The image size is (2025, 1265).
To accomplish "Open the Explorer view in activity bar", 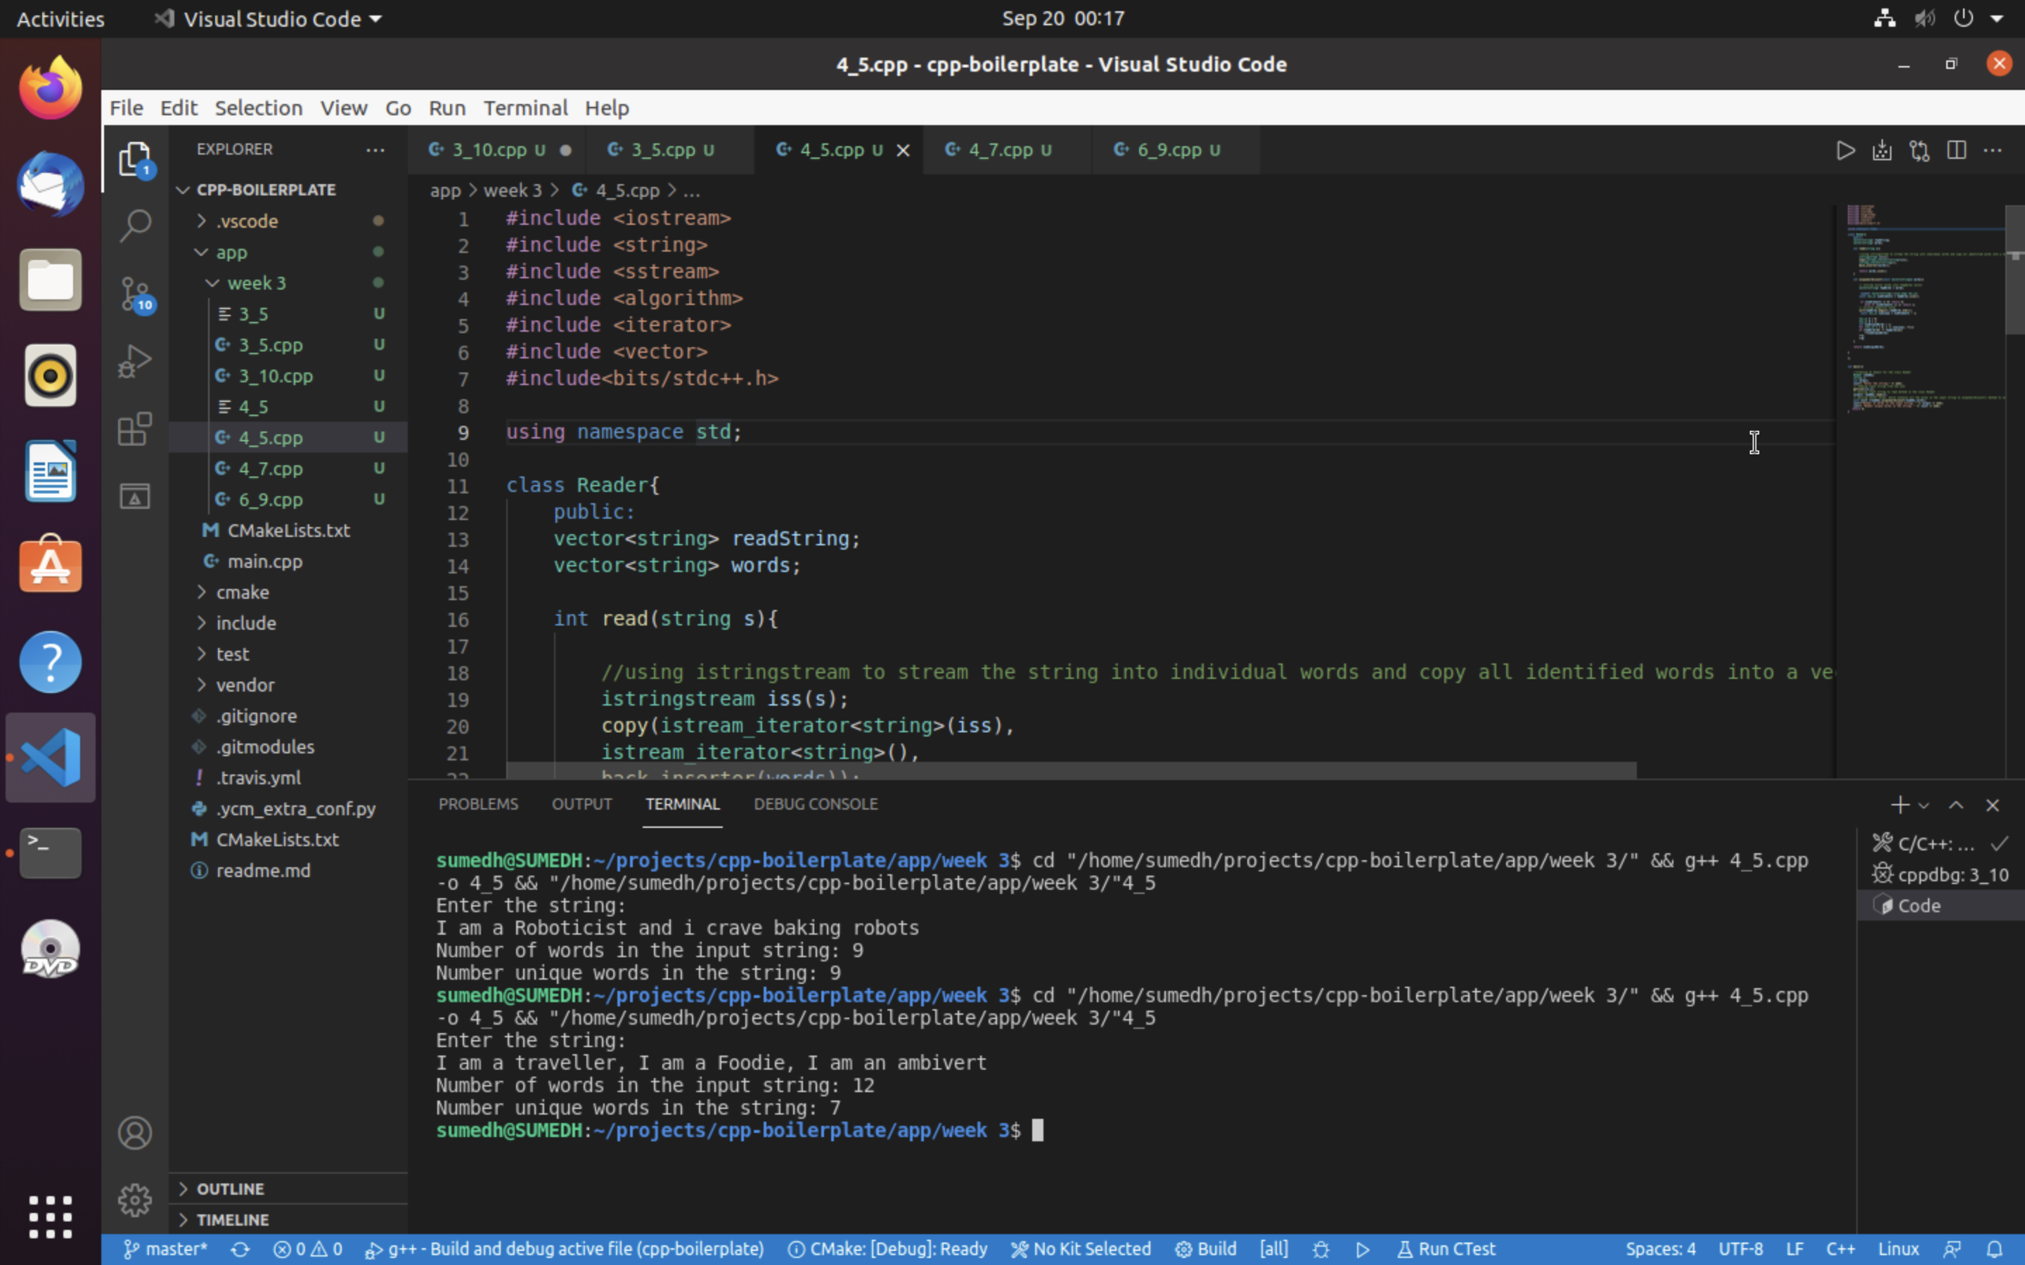I will 135,158.
